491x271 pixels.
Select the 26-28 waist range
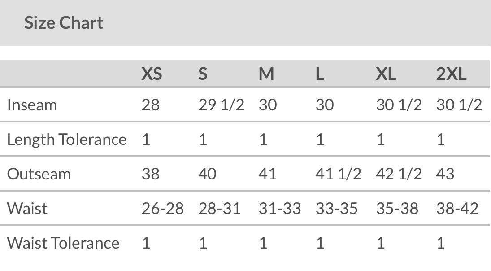162,209
